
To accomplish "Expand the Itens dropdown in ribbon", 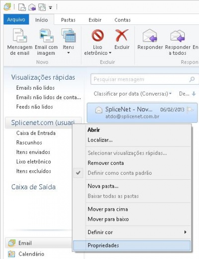I will 68,53.
